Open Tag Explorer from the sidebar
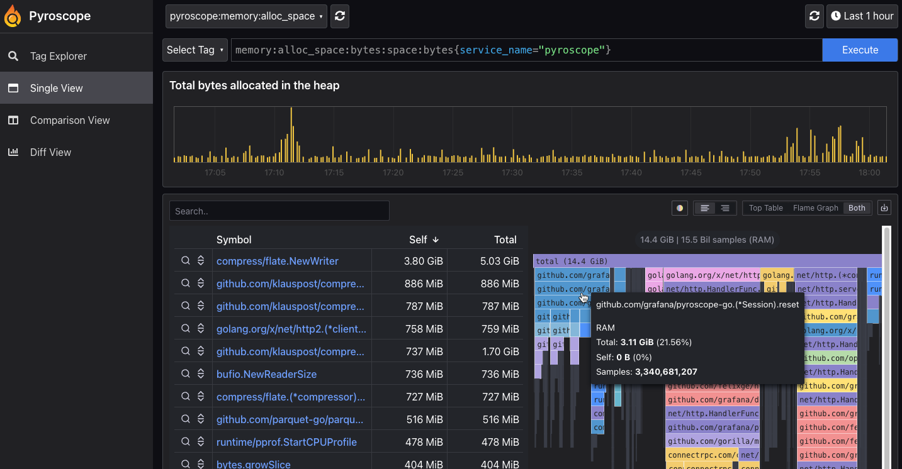 pos(55,55)
